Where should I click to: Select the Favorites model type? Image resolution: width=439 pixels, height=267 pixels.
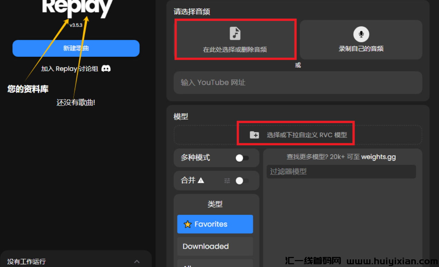(215, 224)
